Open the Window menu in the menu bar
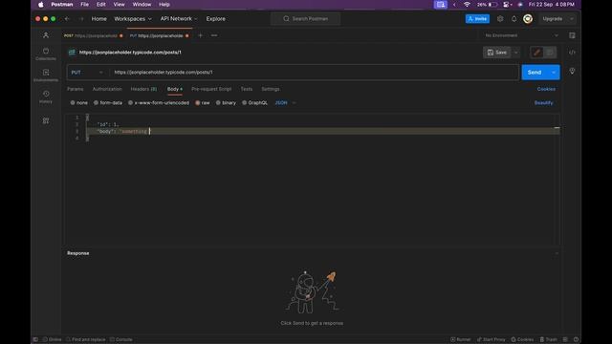This screenshot has height=344, width=612. tap(142, 4)
